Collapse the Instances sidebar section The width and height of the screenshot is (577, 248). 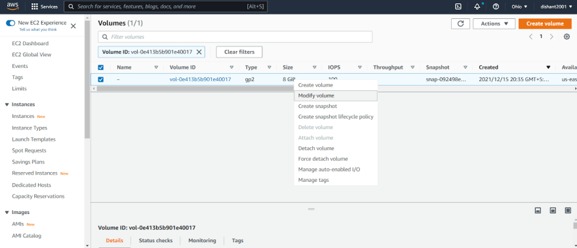pyautogui.click(x=7, y=105)
